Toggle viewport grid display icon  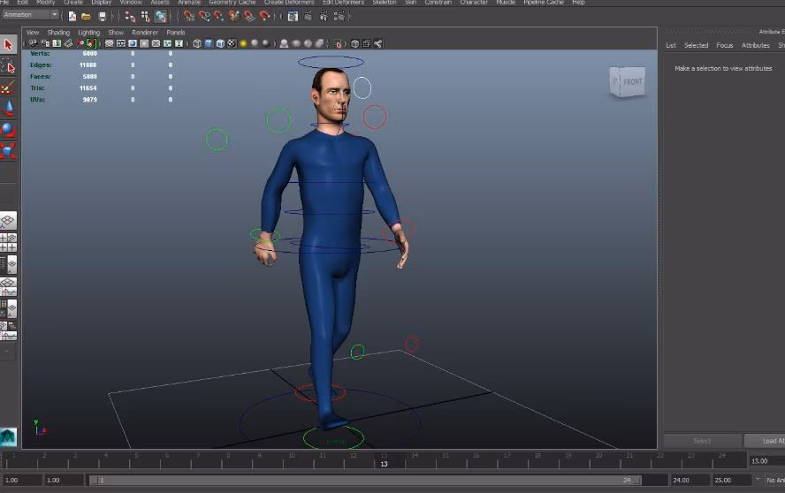109,43
